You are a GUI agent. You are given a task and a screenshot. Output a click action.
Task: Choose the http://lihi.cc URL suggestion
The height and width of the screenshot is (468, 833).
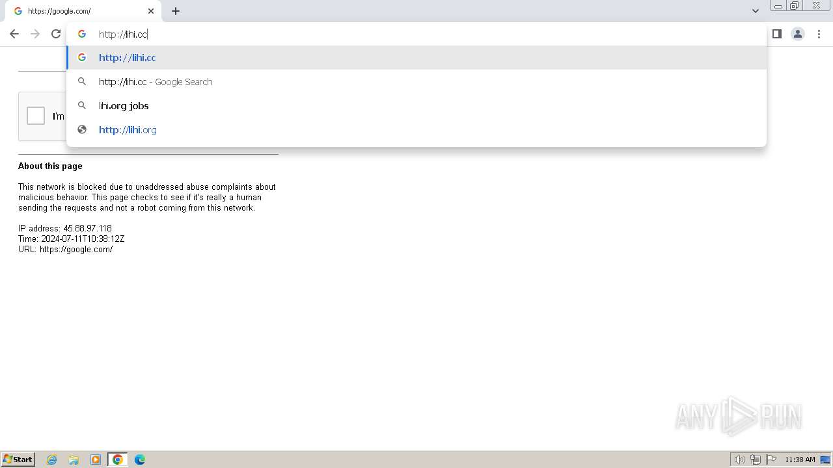pyautogui.click(x=416, y=58)
